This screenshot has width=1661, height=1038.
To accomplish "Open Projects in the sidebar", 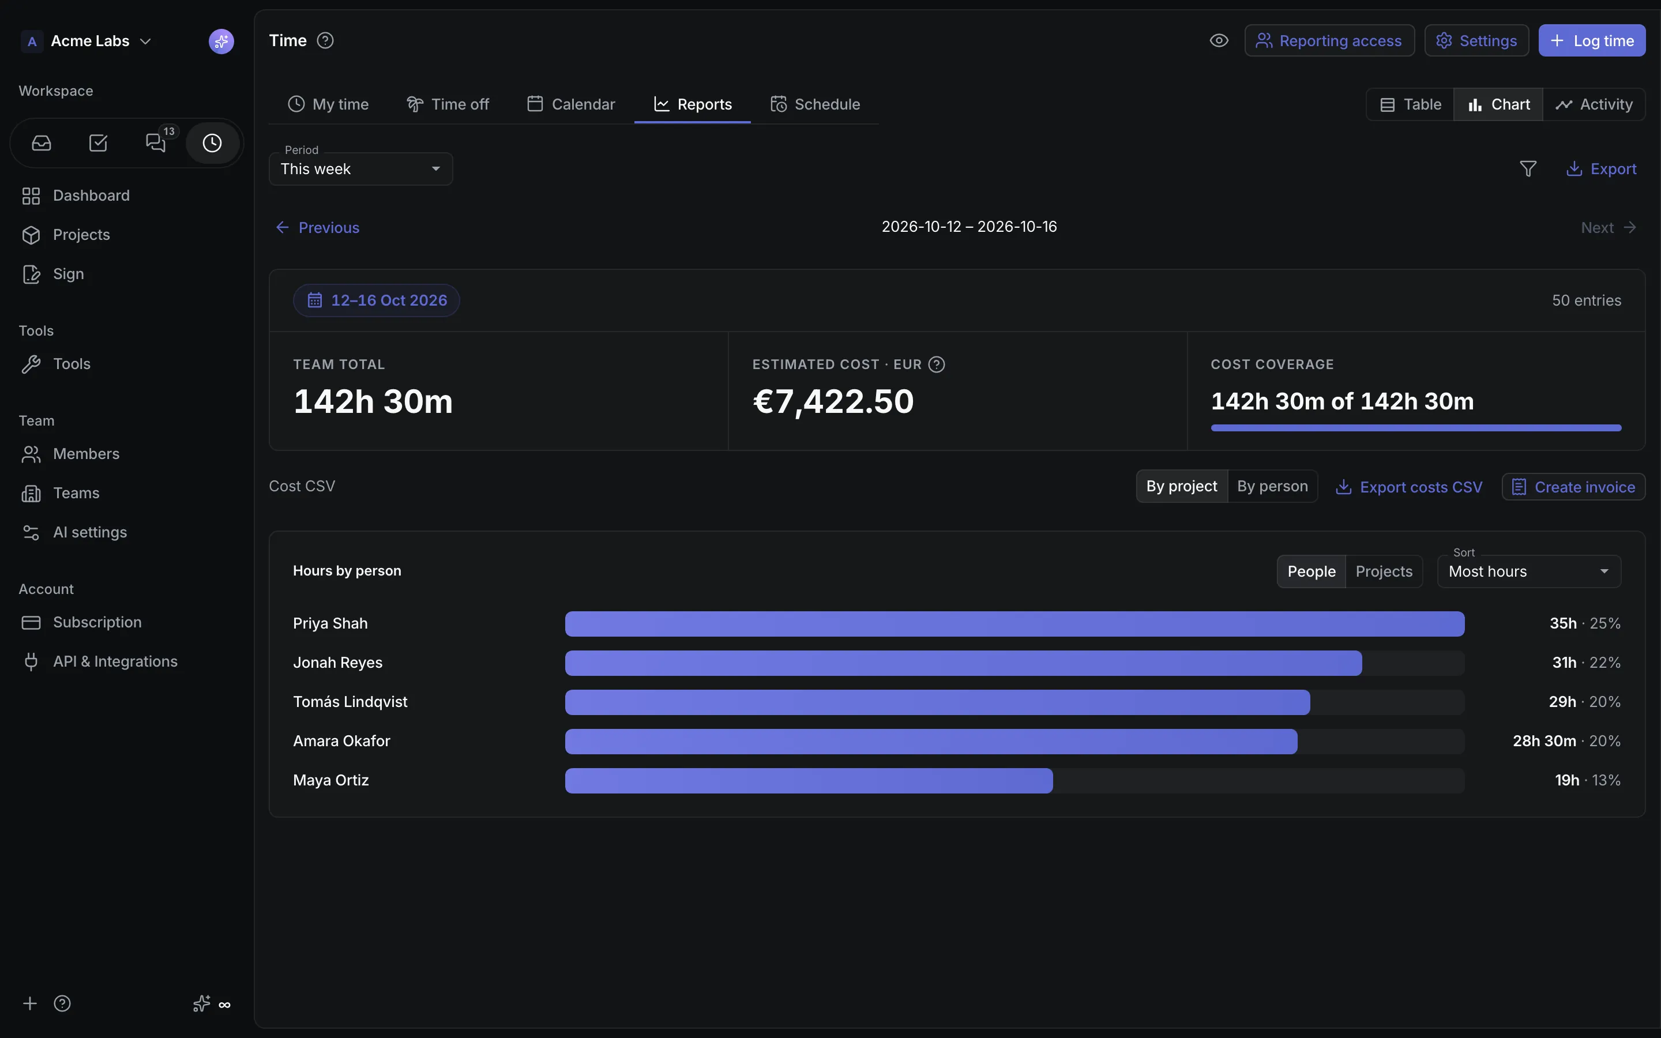I will pyautogui.click(x=127, y=235).
